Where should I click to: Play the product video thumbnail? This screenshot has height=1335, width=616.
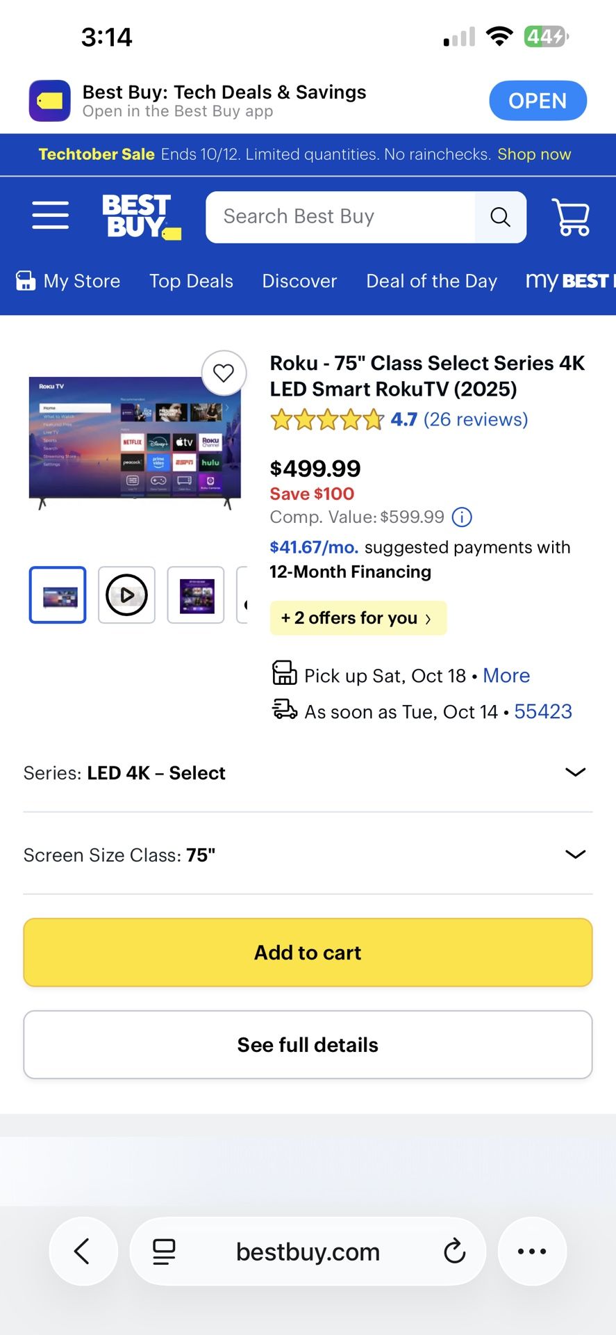click(x=126, y=594)
